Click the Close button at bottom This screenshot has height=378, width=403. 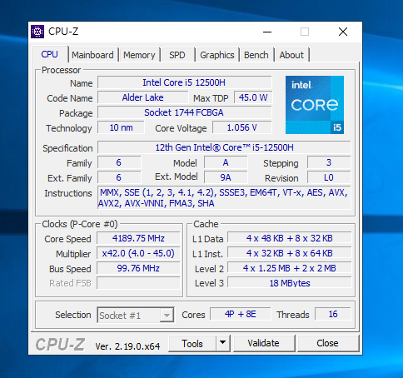[327, 343]
